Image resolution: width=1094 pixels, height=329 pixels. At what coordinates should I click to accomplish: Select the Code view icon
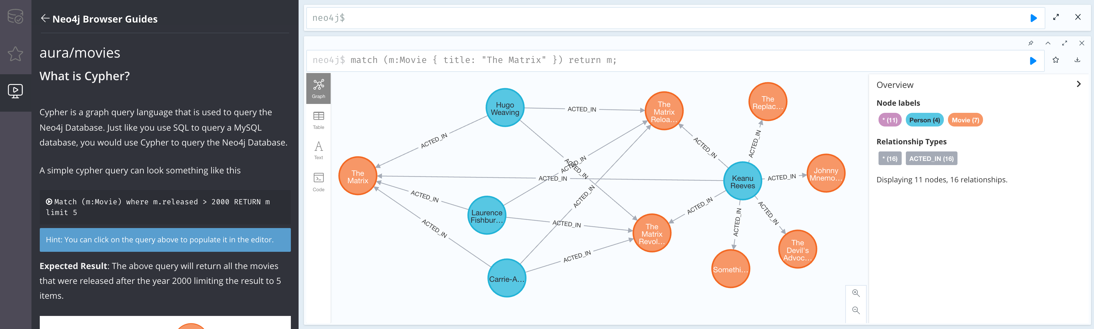pos(318,182)
